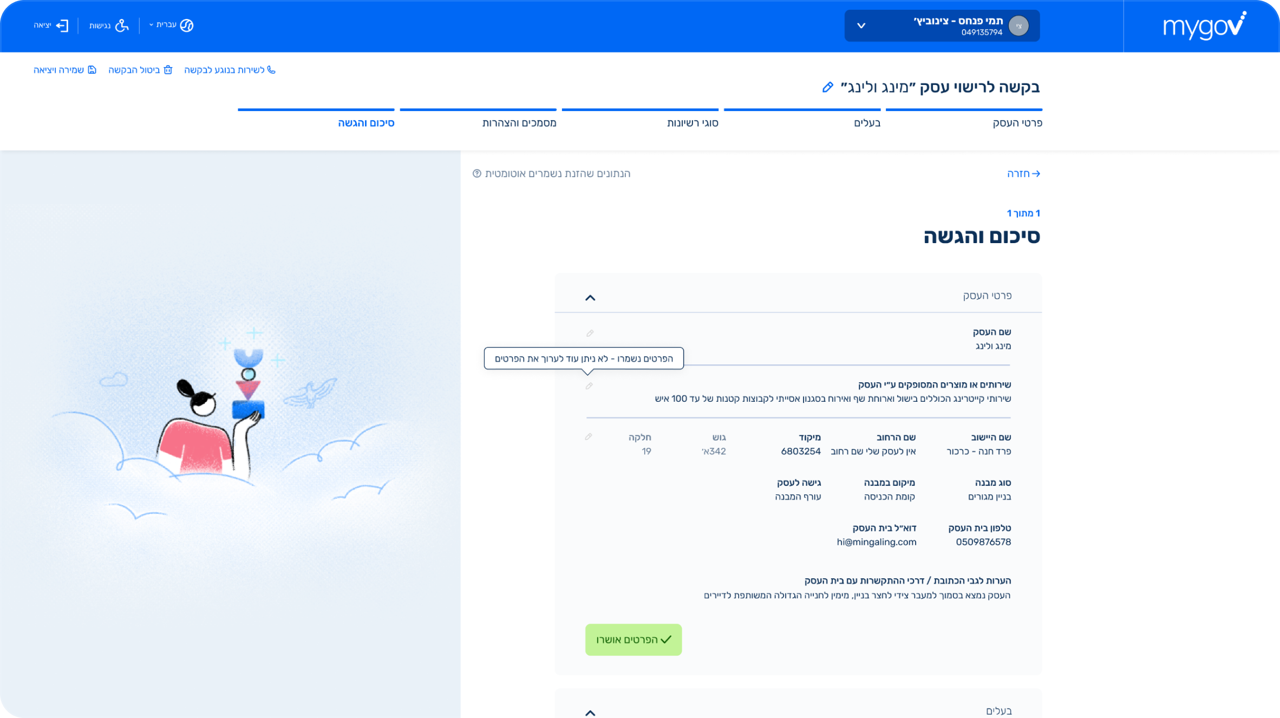Go to the Documents and Declarations step

tap(519, 123)
